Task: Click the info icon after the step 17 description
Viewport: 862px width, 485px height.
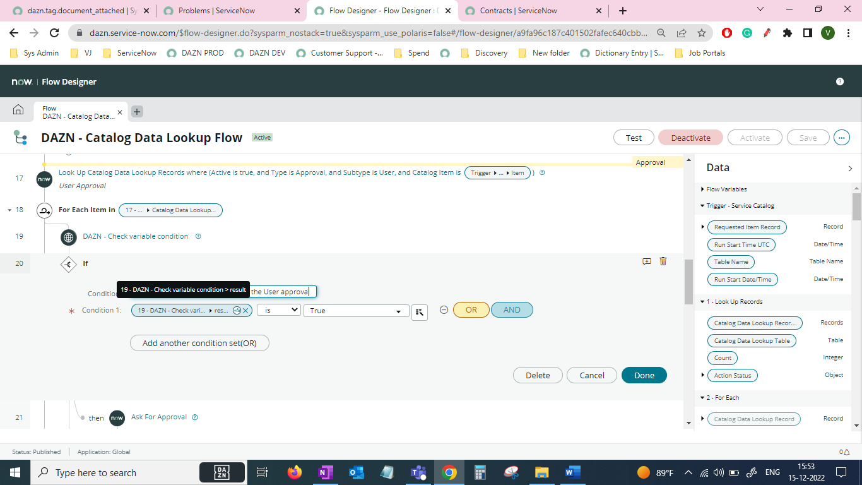Action: pos(542,172)
